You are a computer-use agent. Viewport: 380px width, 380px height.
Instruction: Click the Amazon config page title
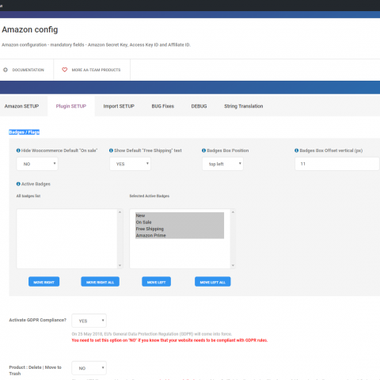tap(30, 29)
